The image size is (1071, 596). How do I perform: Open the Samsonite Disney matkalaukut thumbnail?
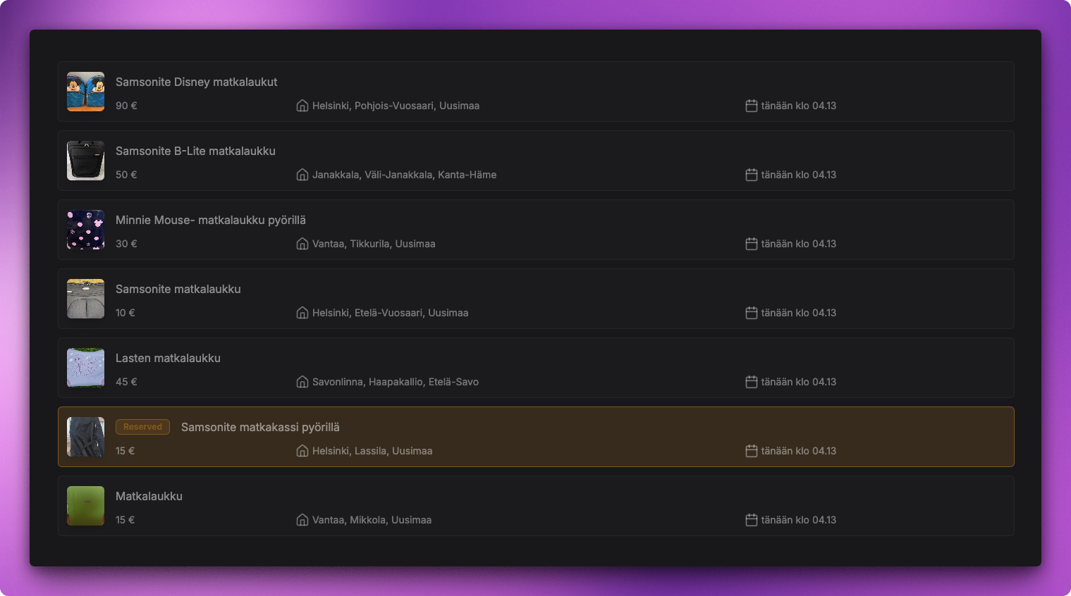tap(85, 92)
